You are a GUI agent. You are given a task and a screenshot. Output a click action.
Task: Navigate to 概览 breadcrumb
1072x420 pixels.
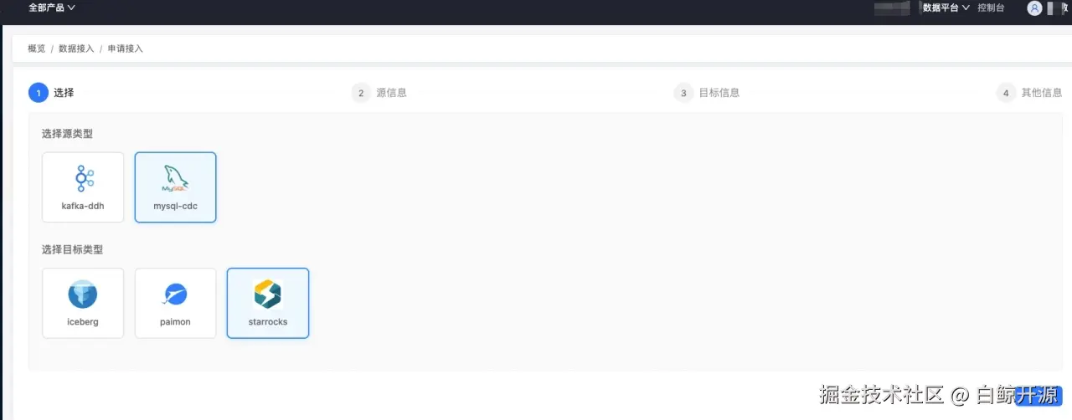tap(37, 49)
